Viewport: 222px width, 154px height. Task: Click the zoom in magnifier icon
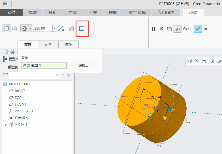pos(197,61)
